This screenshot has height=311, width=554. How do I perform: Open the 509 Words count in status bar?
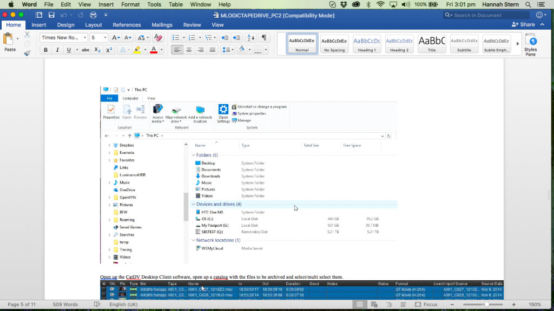pos(65,305)
